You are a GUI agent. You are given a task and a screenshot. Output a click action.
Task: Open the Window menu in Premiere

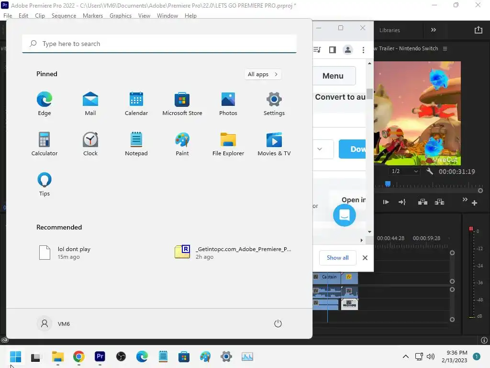(167, 16)
